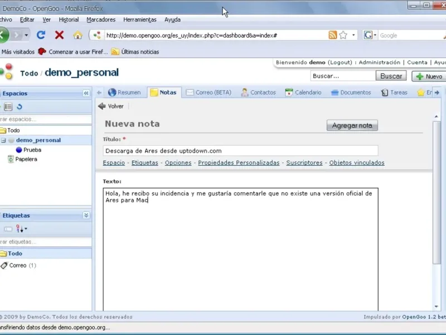
Task: Click the Google search box in toolbar
Action: point(411,35)
